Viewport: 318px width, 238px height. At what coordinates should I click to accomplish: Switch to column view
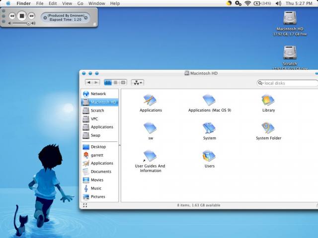pyautogui.click(x=123, y=82)
